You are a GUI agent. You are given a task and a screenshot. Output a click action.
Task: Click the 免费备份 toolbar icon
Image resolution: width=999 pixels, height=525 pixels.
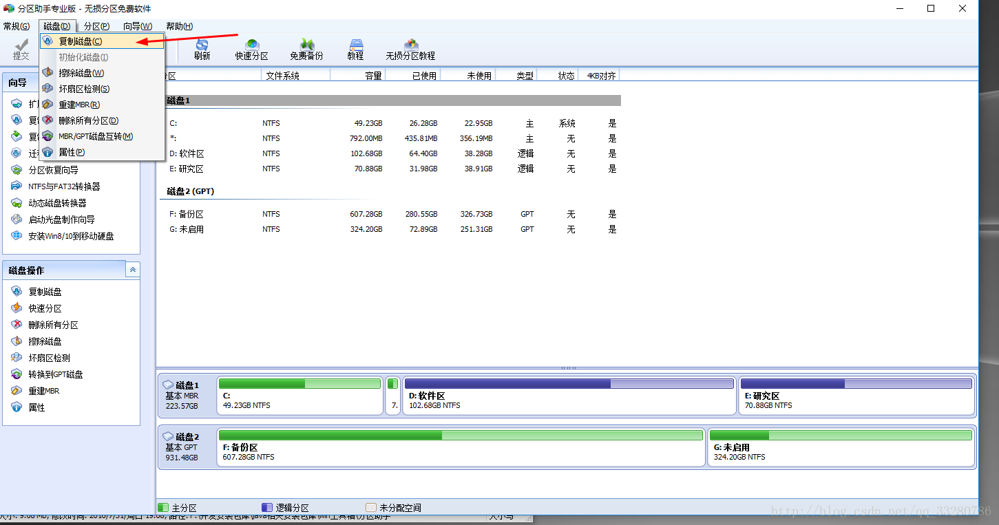[x=306, y=50]
